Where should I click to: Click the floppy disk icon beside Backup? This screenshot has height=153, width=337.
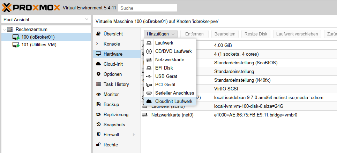[98, 104]
